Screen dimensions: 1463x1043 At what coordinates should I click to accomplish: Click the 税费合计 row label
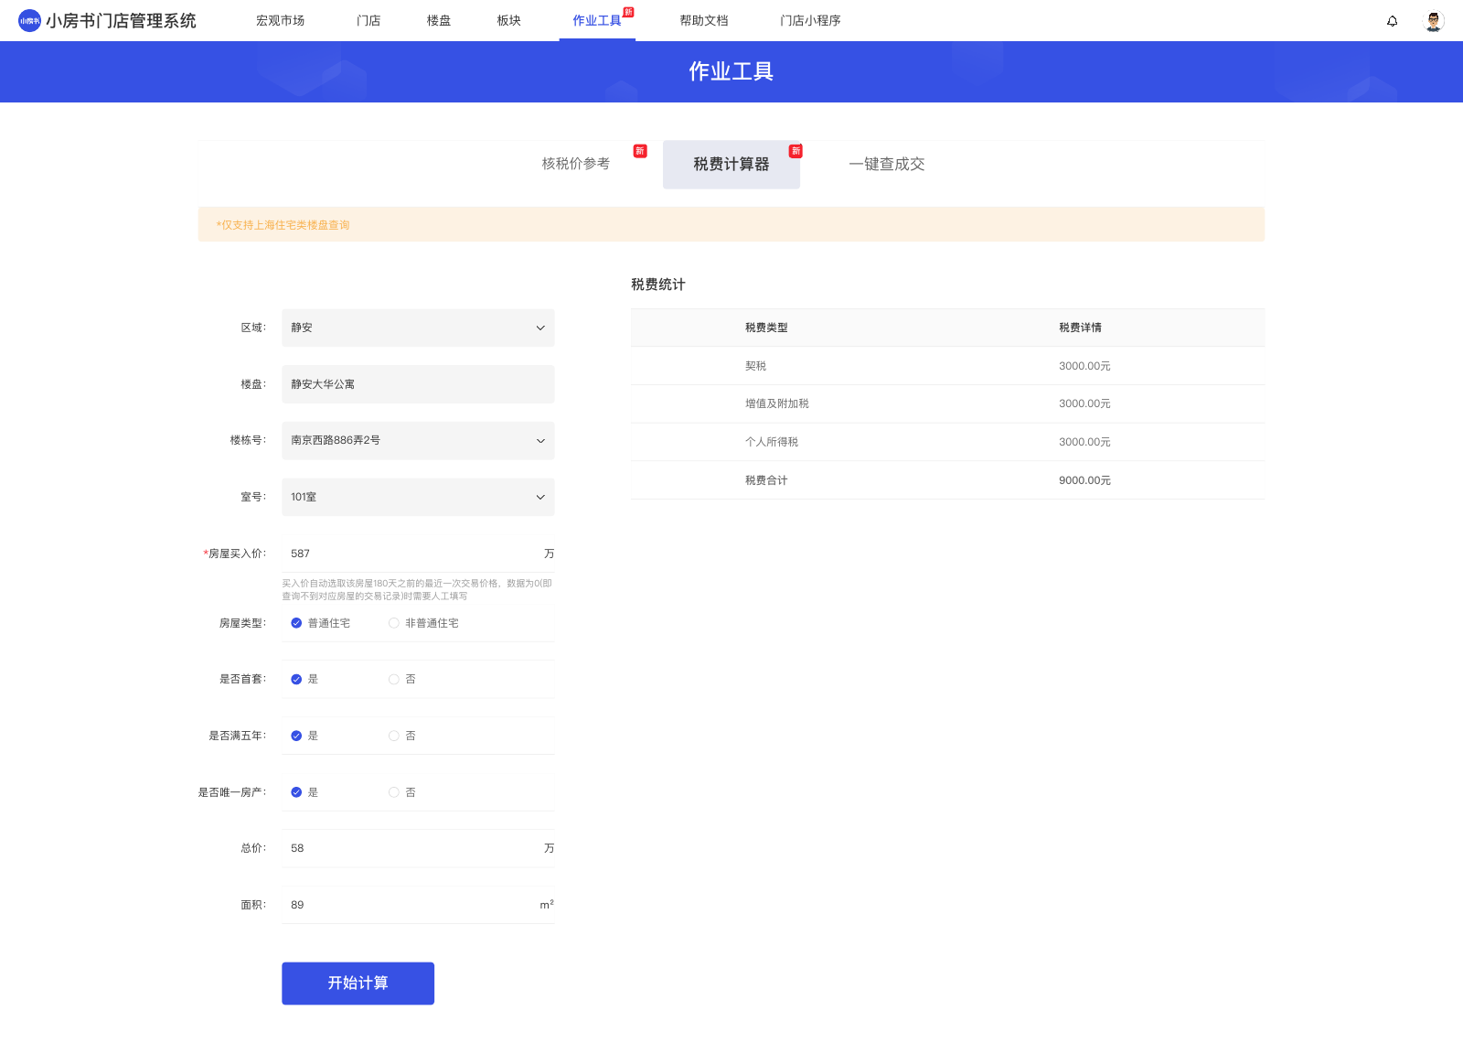766,480
